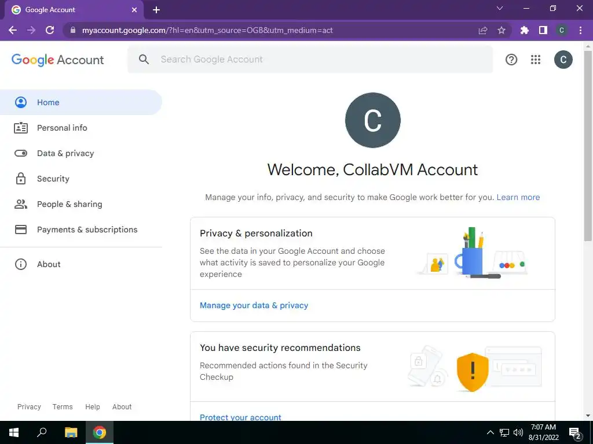Viewport: 593px width, 444px height.
Task: Click the account avatar in page header
Action: pos(563,60)
